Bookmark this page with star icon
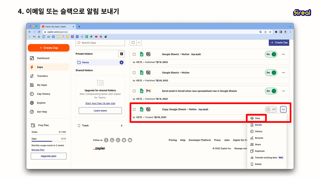This screenshot has width=320, height=180. coord(270,32)
